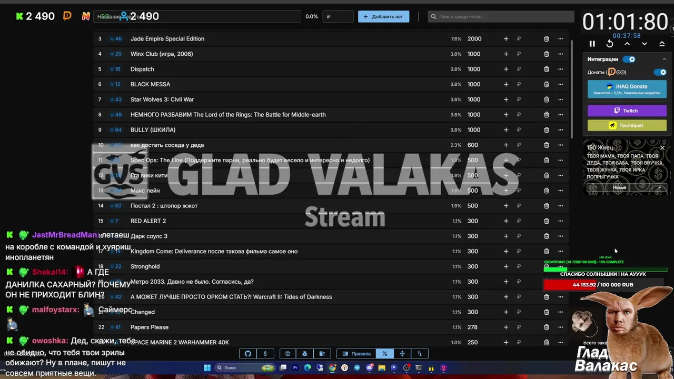
Task: Delete the RED ALERT 2 lot
Action: point(547,221)
